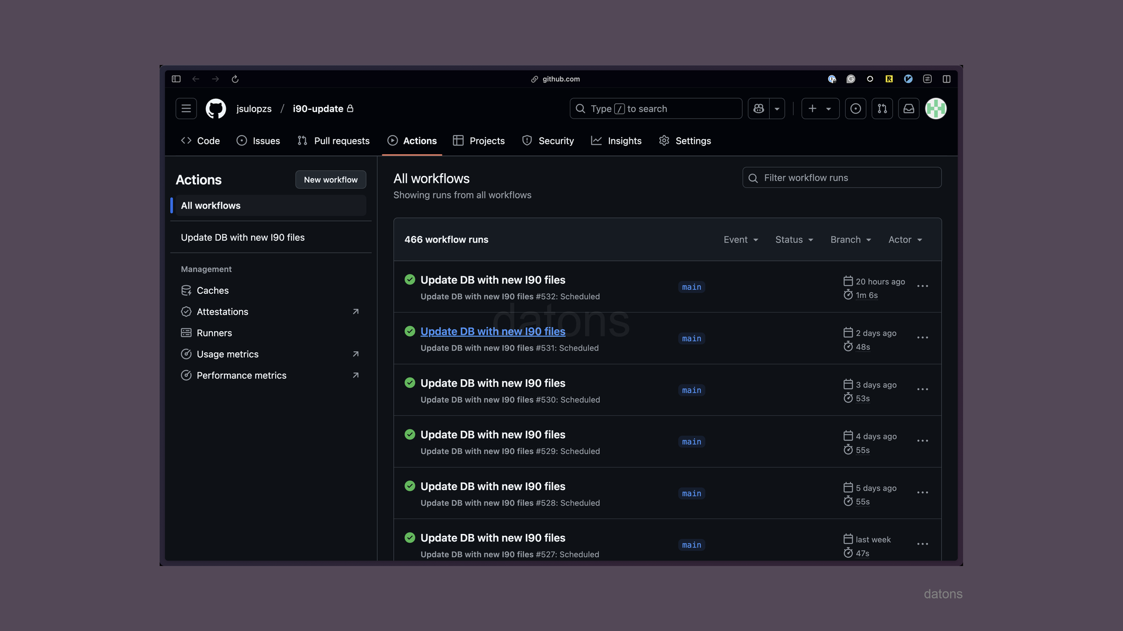This screenshot has height=631, width=1123.
Task: Click the GitHub octocat home logo
Action: click(215, 109)
